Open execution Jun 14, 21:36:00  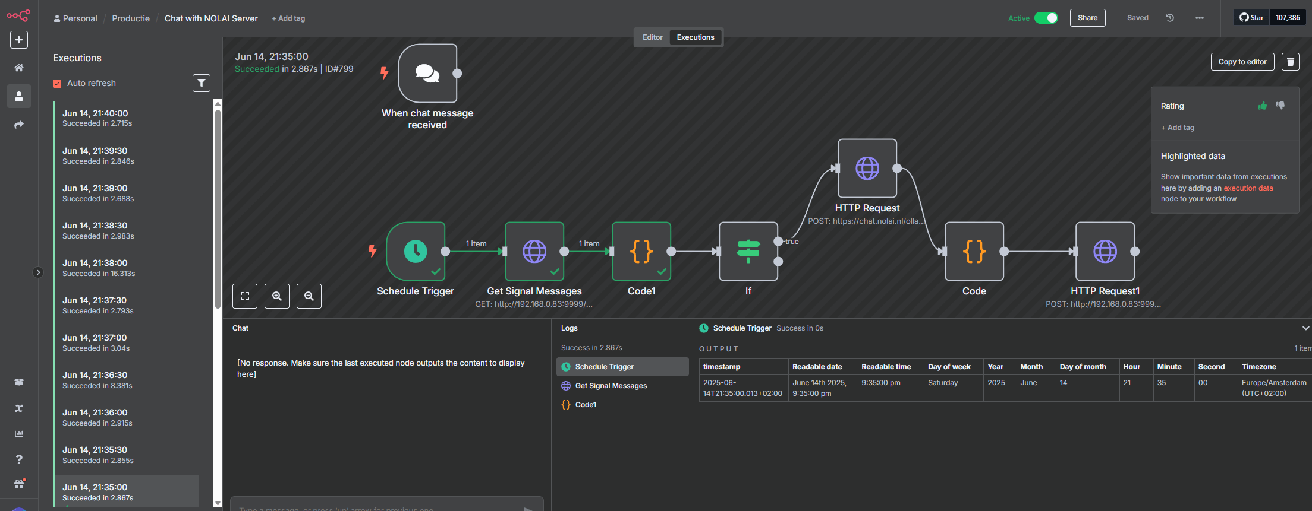(127, 417)
